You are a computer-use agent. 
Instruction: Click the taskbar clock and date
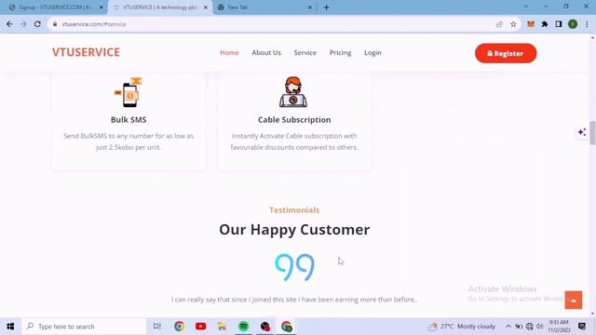point(559,327)
